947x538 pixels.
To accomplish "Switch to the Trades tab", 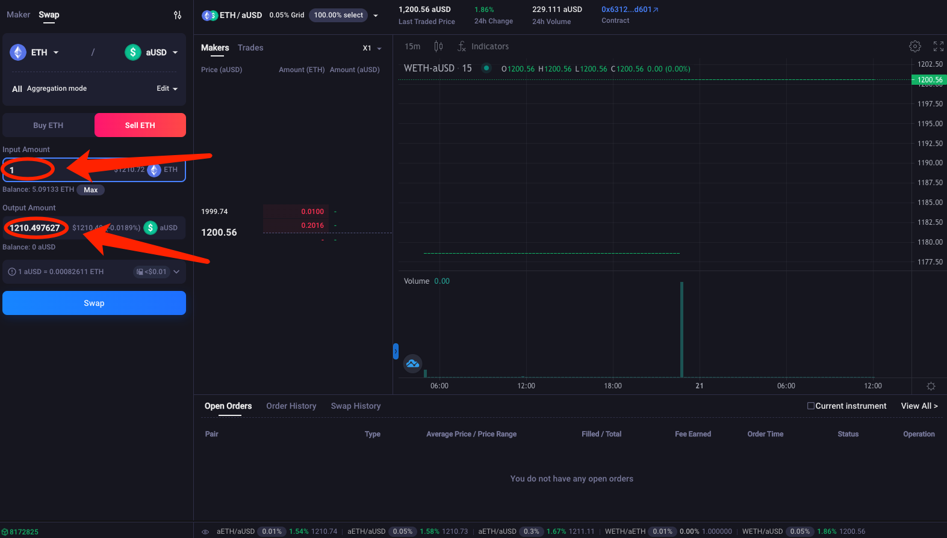I will pos(250,47).
